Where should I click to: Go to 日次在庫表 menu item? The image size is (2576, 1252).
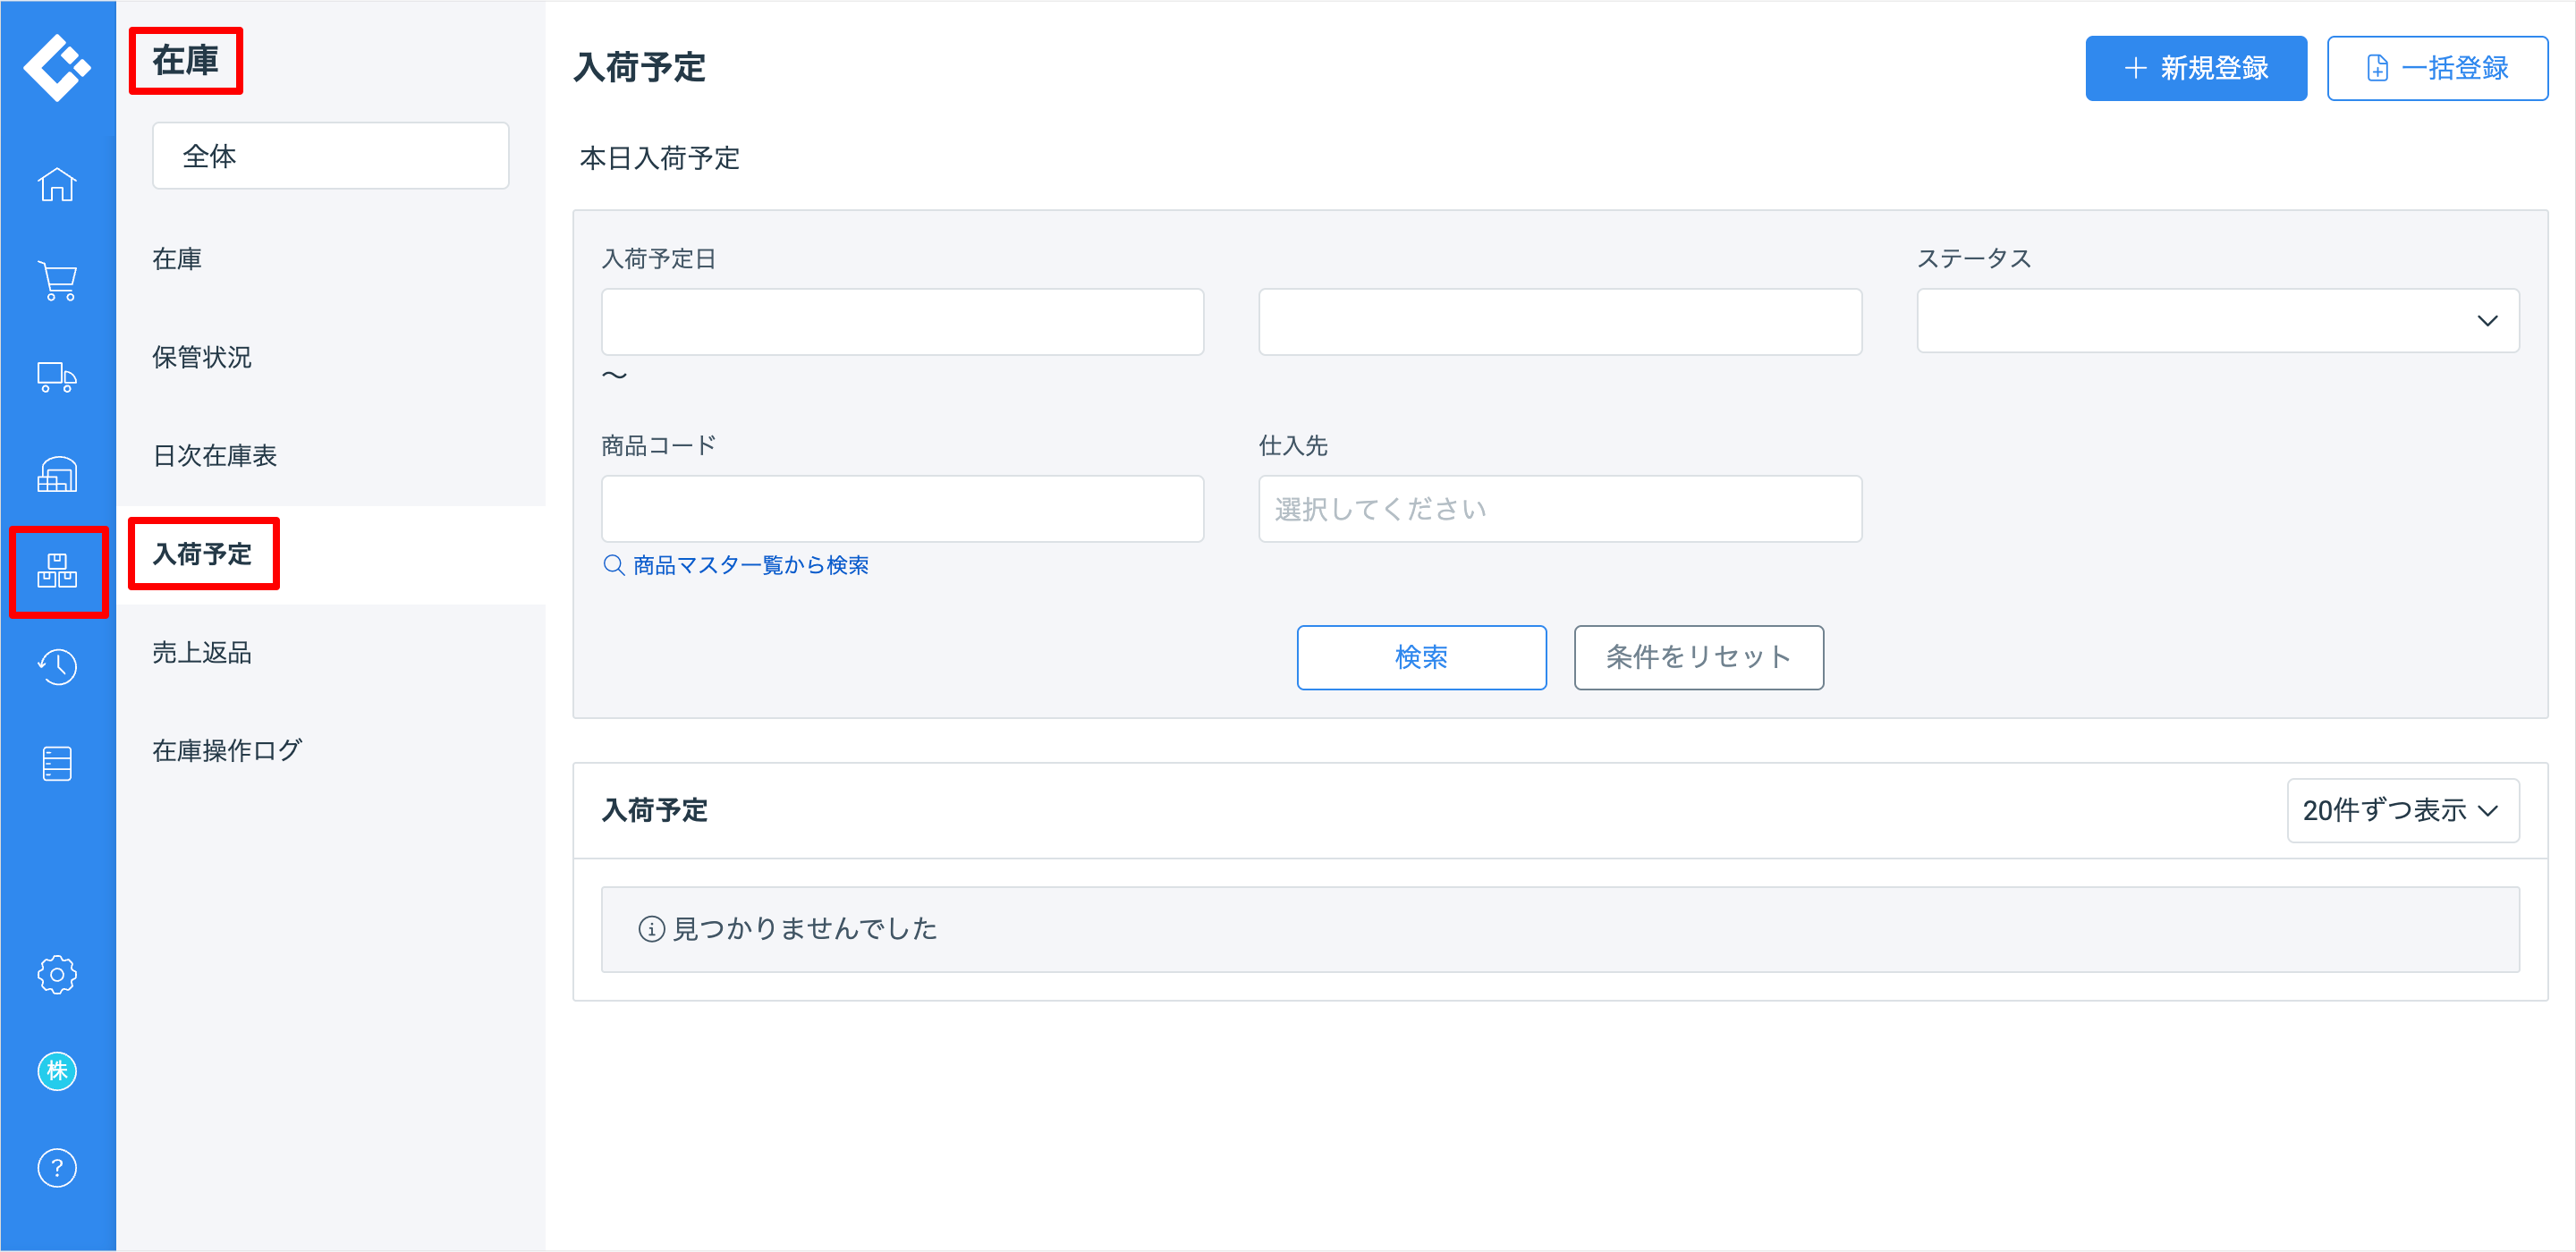point(214,456)
